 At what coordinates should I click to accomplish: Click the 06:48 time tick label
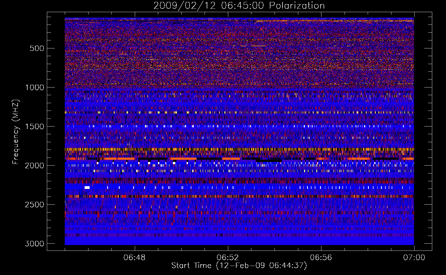(x=135, y=258)
